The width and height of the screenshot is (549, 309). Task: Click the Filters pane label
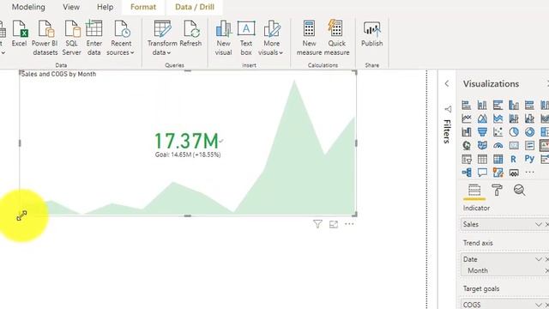[447, 131]
